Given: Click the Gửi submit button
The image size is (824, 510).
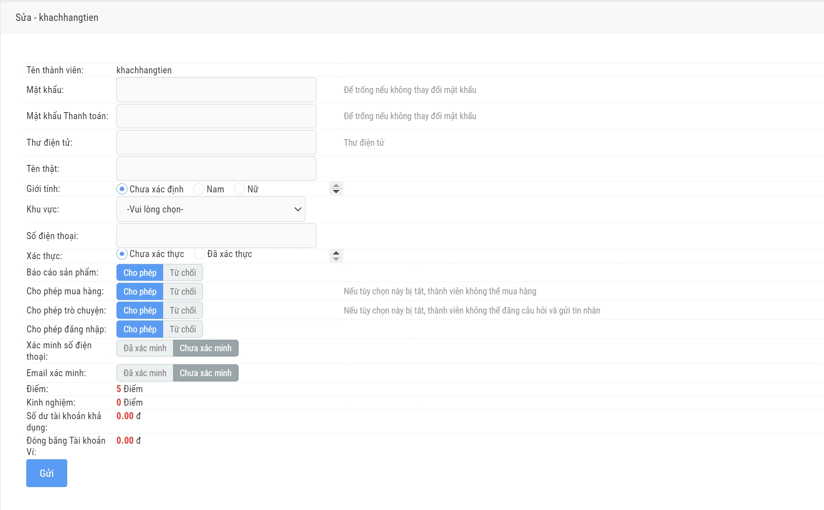Looking at the screenshot, I should tap(47, 473).
